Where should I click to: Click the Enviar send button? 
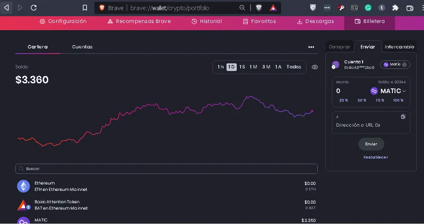(x=371, y=144)
